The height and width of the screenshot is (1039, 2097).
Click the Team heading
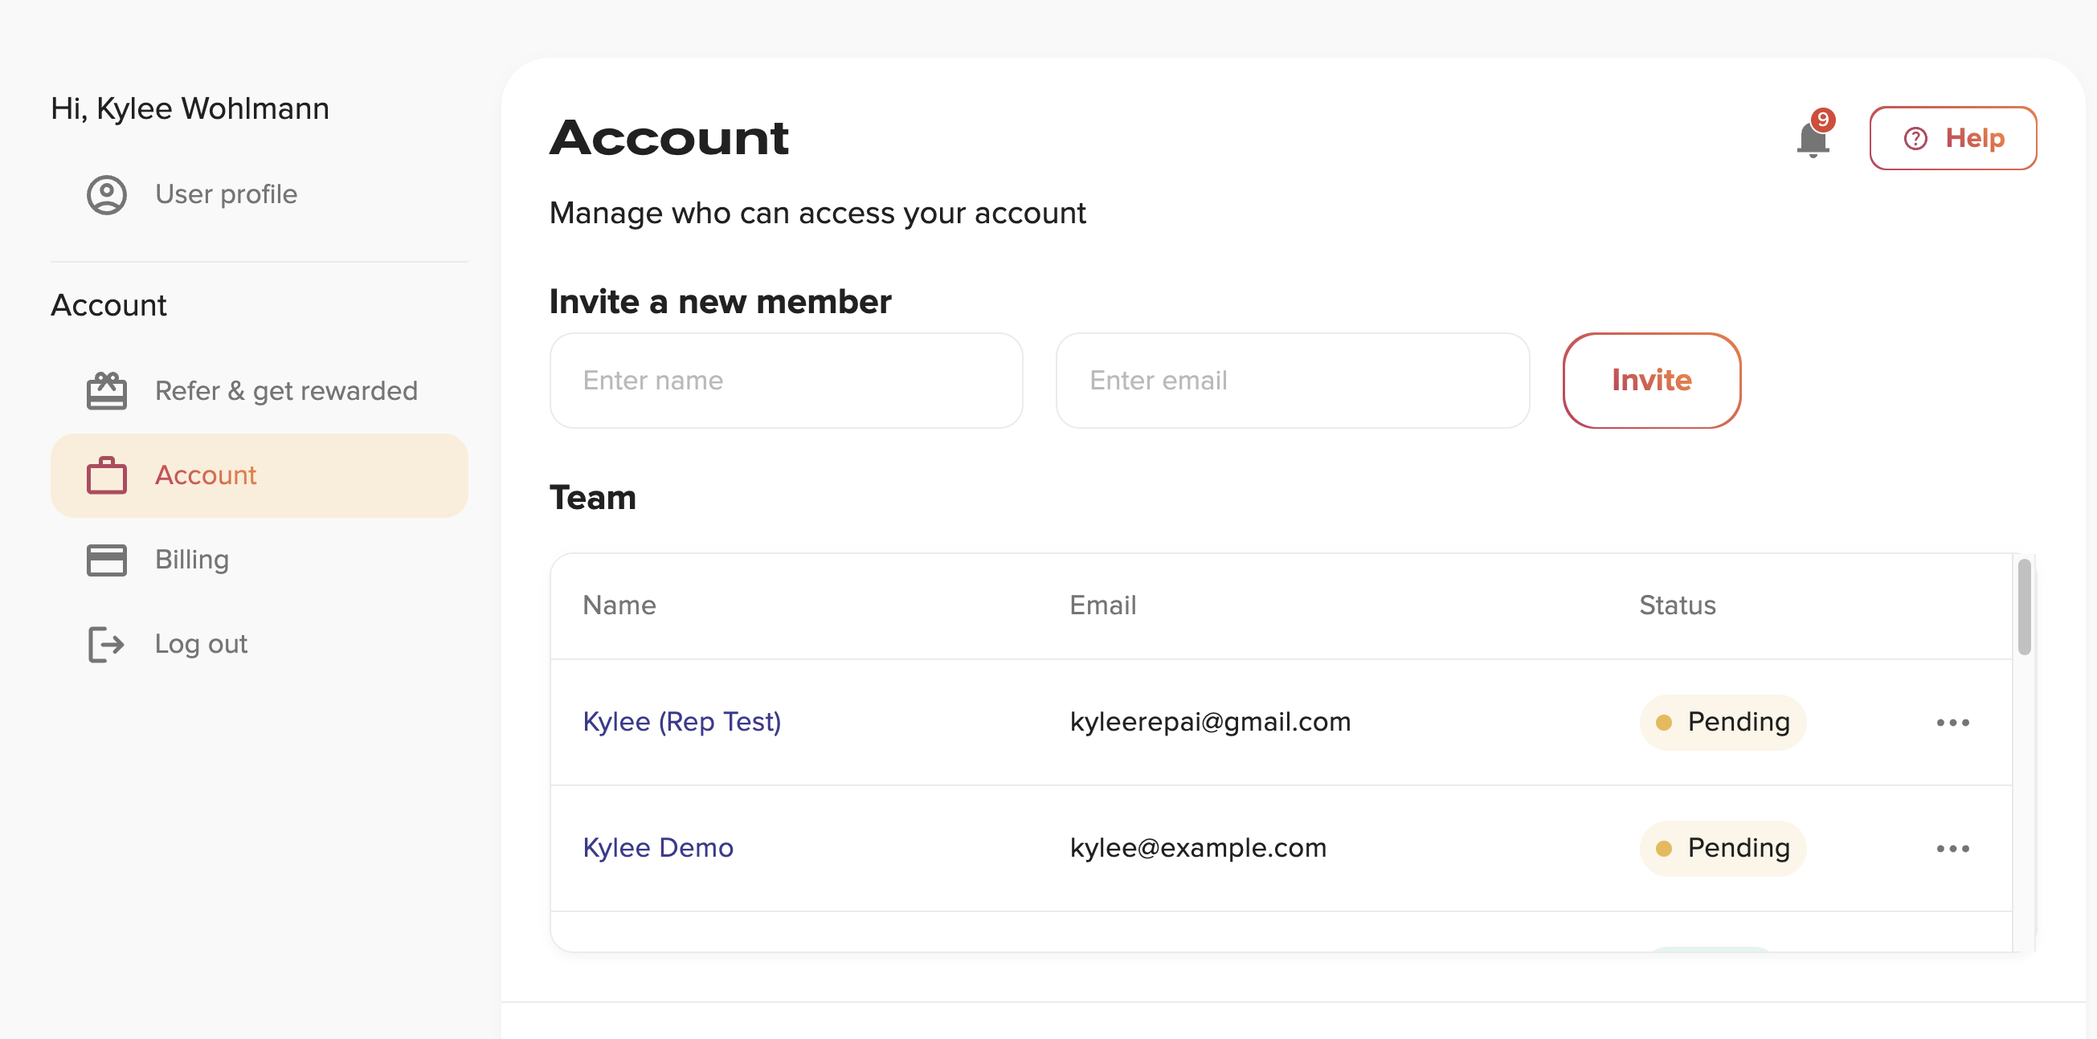click(x=593, y=497)
